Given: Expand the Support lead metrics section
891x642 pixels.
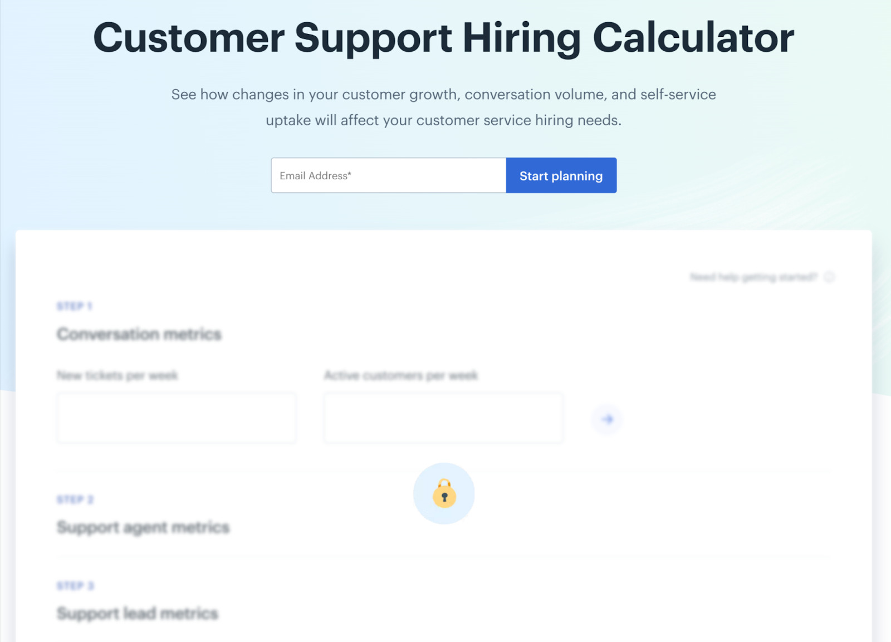Looking at the screenshot, I should click(x=137, y=613).
